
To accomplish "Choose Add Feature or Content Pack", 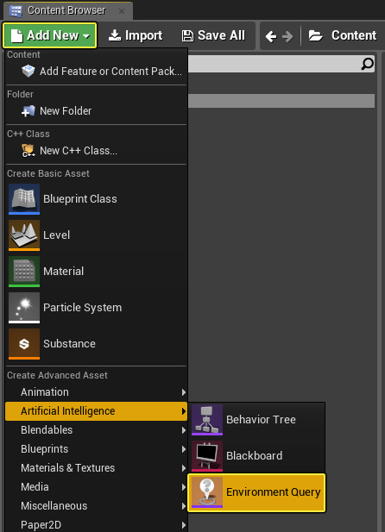I will tap(96, 72).
